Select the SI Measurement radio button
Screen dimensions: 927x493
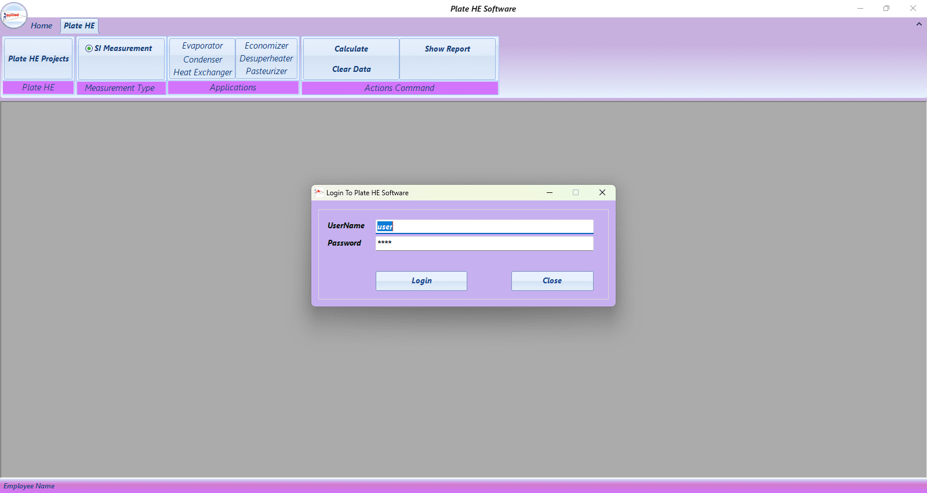tap(118, 49)
